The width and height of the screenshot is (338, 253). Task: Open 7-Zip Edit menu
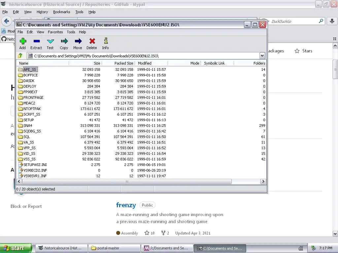click(30, 32)
